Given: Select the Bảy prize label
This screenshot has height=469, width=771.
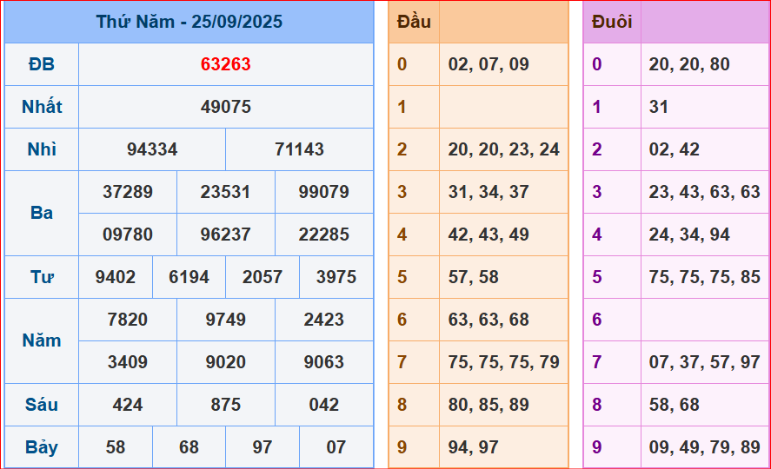Looking at the screenshot, I should point(42,447).
